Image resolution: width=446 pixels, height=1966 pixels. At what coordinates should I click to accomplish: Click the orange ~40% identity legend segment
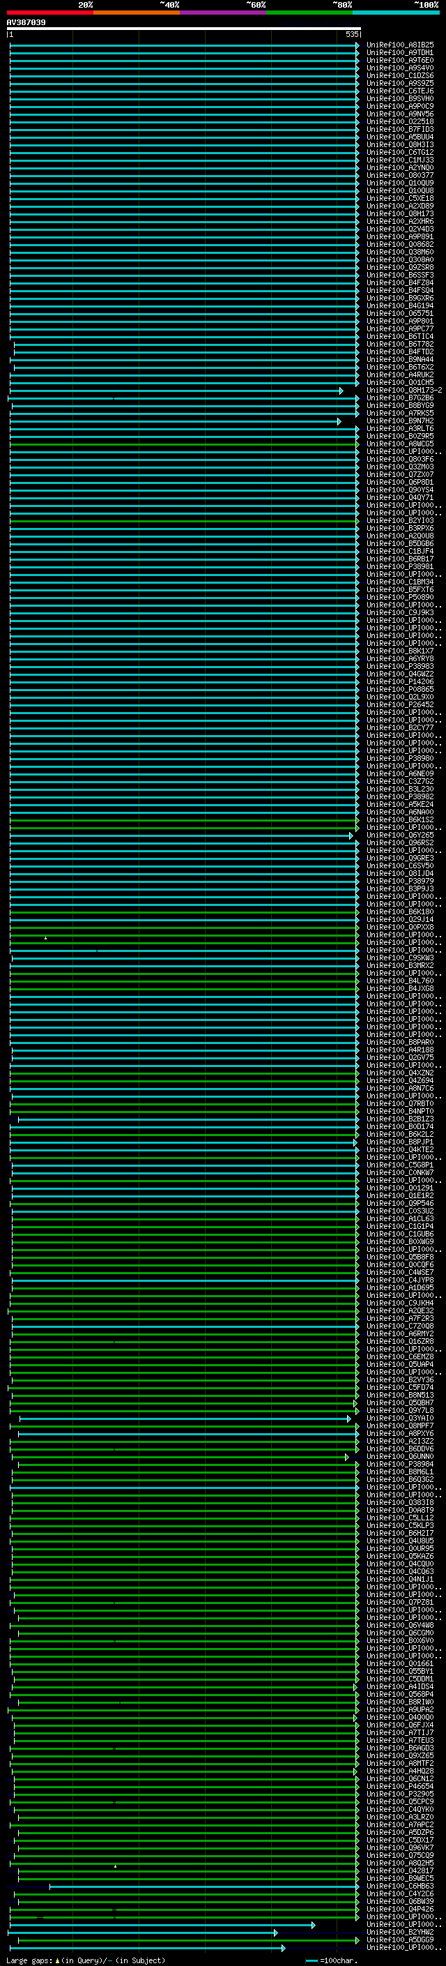tap(137, 13)
